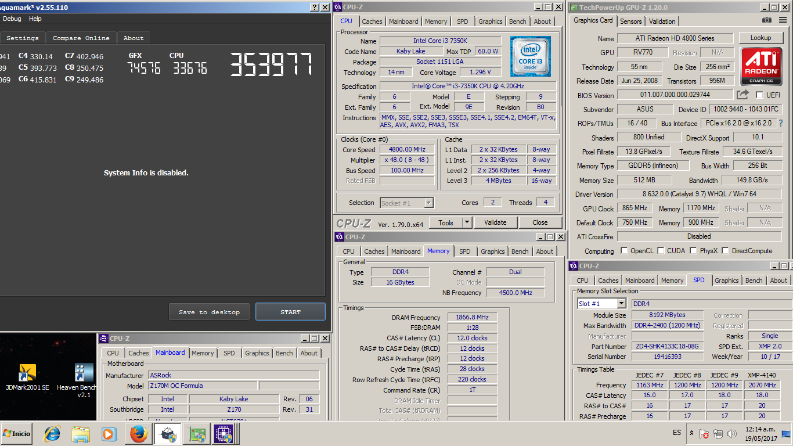This screenshot has height=446, width=793.
Task: Toggle the UEFI checkbox in GPU-Z
Action: pos(759,95)
